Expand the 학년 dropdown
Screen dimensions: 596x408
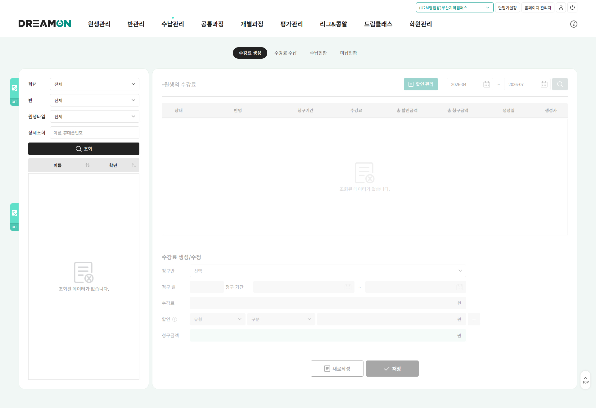click(x=95, y=84)
